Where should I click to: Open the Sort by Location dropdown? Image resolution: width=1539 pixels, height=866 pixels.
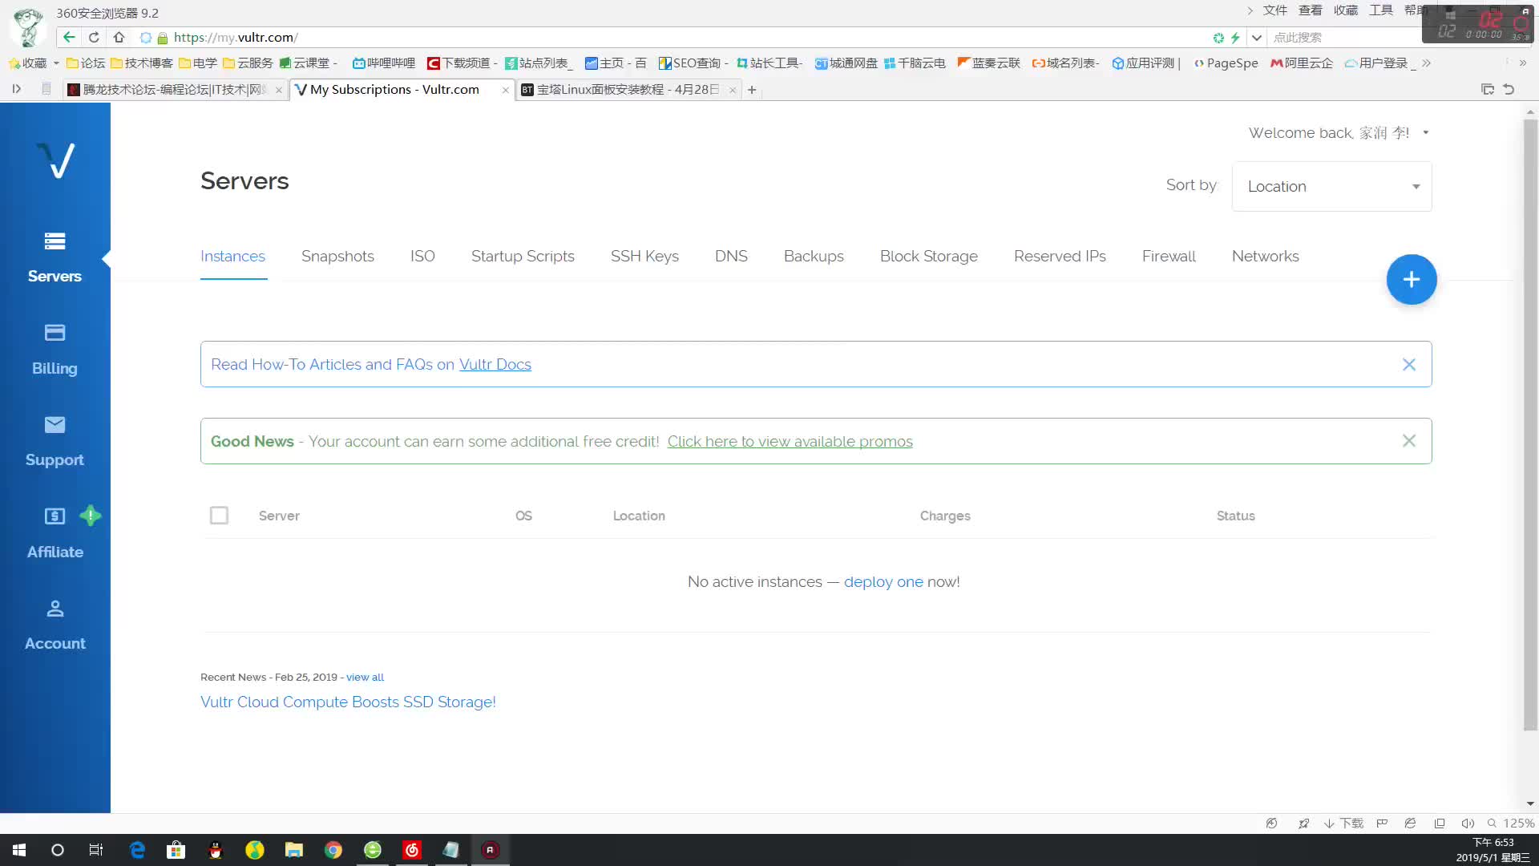1331,186
